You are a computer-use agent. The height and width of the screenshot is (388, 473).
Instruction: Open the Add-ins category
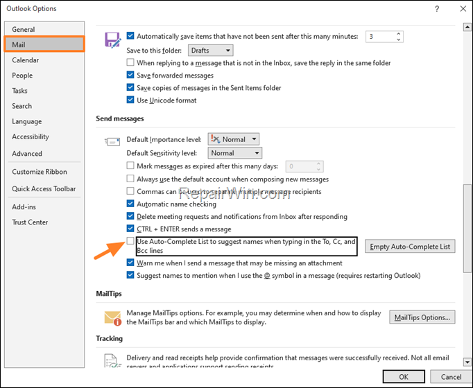[x=44, y=207]
